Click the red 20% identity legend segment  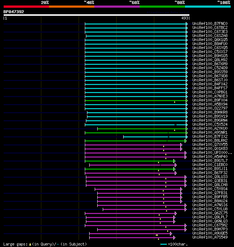point(26,7)
